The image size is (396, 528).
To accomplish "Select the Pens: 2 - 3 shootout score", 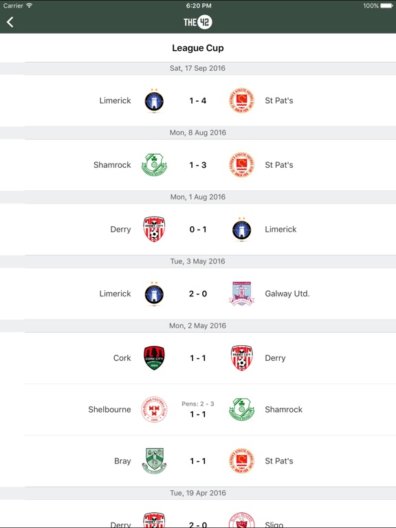I will click(198, 404).
